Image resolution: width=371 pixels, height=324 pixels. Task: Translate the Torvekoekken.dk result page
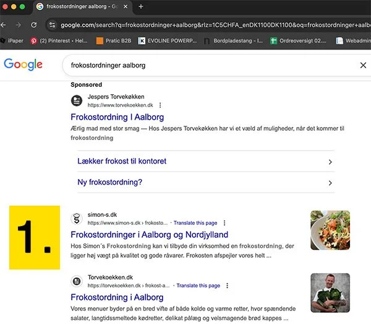[x=198, y=286]
